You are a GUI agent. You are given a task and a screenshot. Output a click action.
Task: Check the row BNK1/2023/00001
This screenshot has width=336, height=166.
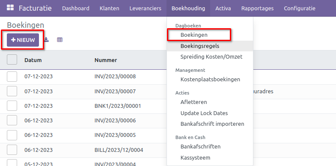[12, 106]
